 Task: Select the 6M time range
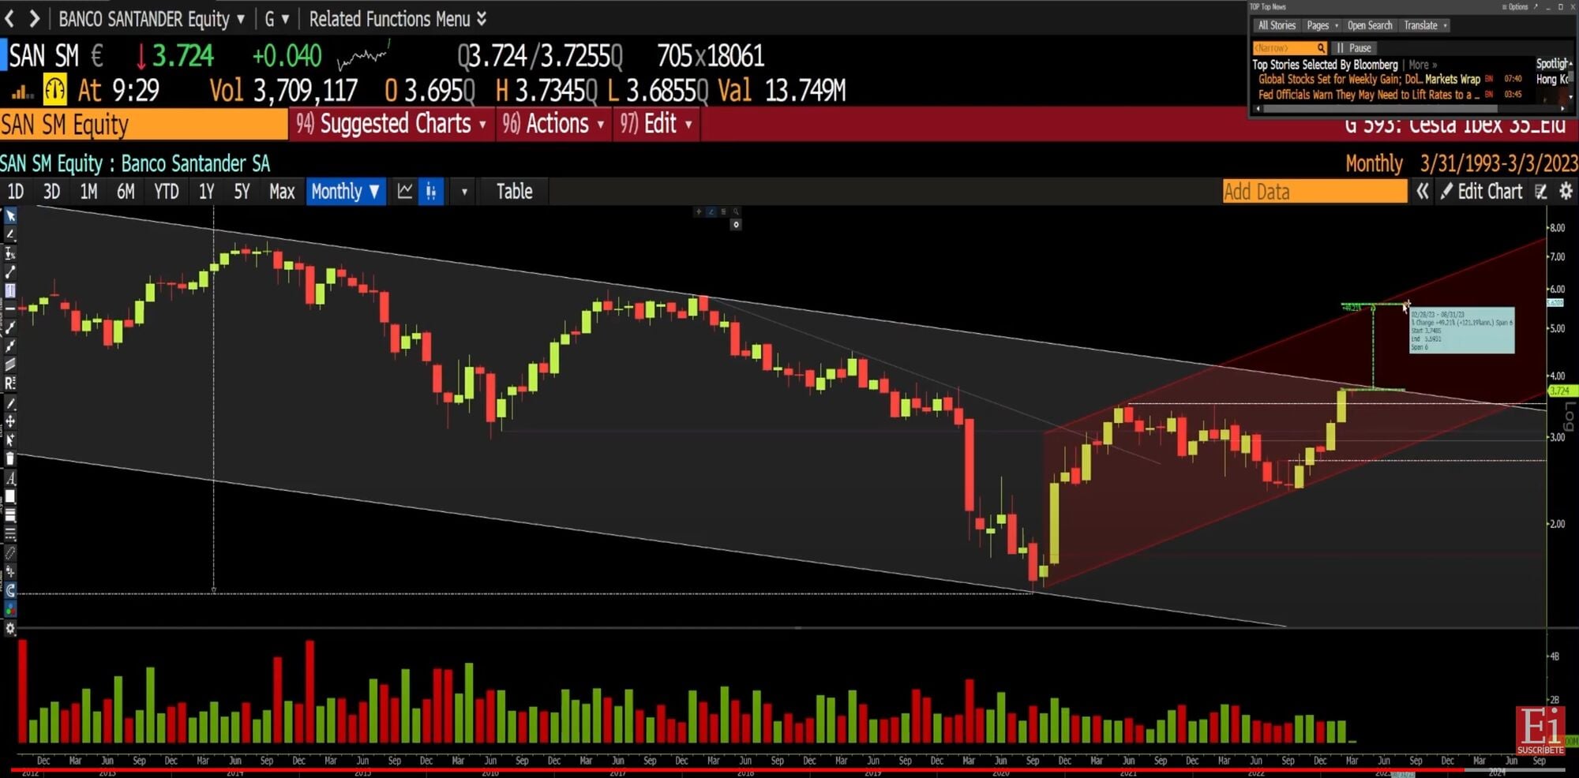tap(126, 192)
